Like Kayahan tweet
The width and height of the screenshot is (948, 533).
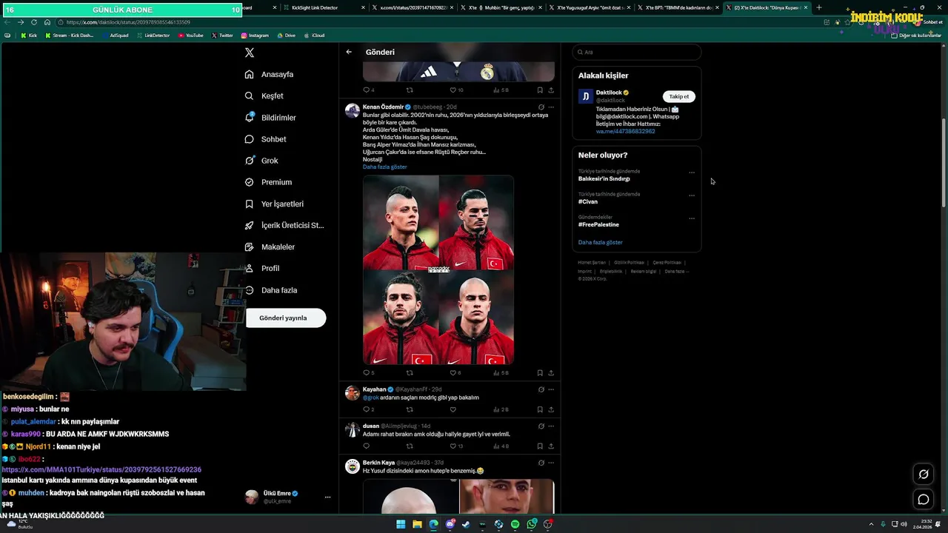453,409
